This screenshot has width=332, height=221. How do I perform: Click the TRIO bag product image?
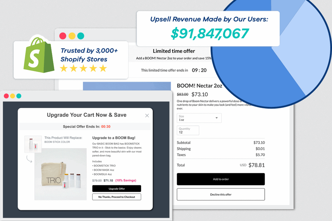click(60, 174)
